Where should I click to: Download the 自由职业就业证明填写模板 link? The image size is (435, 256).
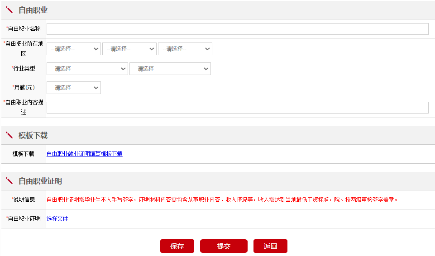(x=84, y=154)
